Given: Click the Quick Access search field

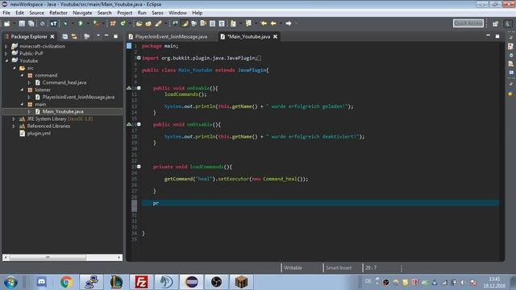Looking at the screenshot, I should click(468, 23).
